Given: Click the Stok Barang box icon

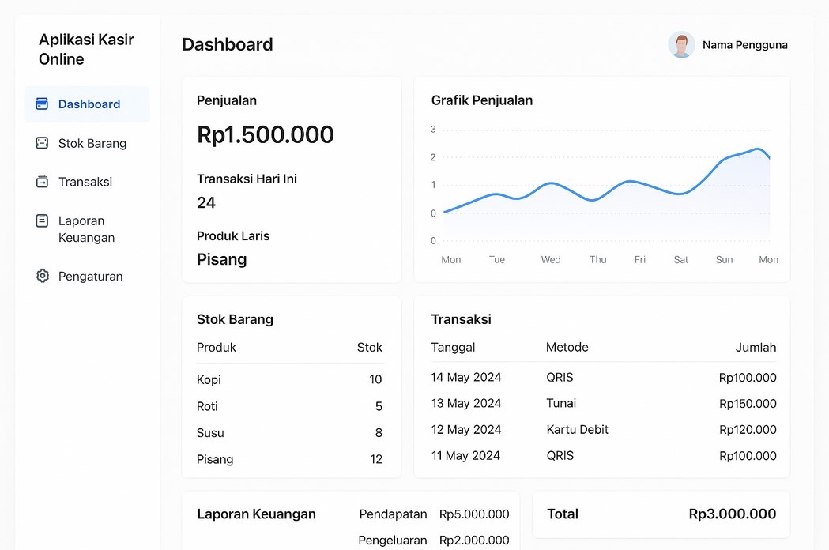Looking at the screenshot, I should point(41,143).
